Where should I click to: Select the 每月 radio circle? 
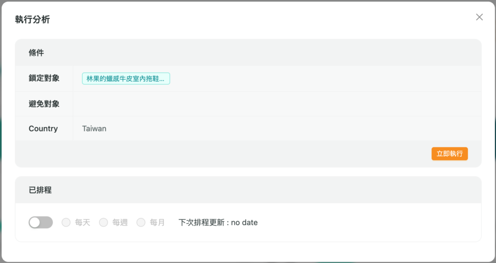141,222
